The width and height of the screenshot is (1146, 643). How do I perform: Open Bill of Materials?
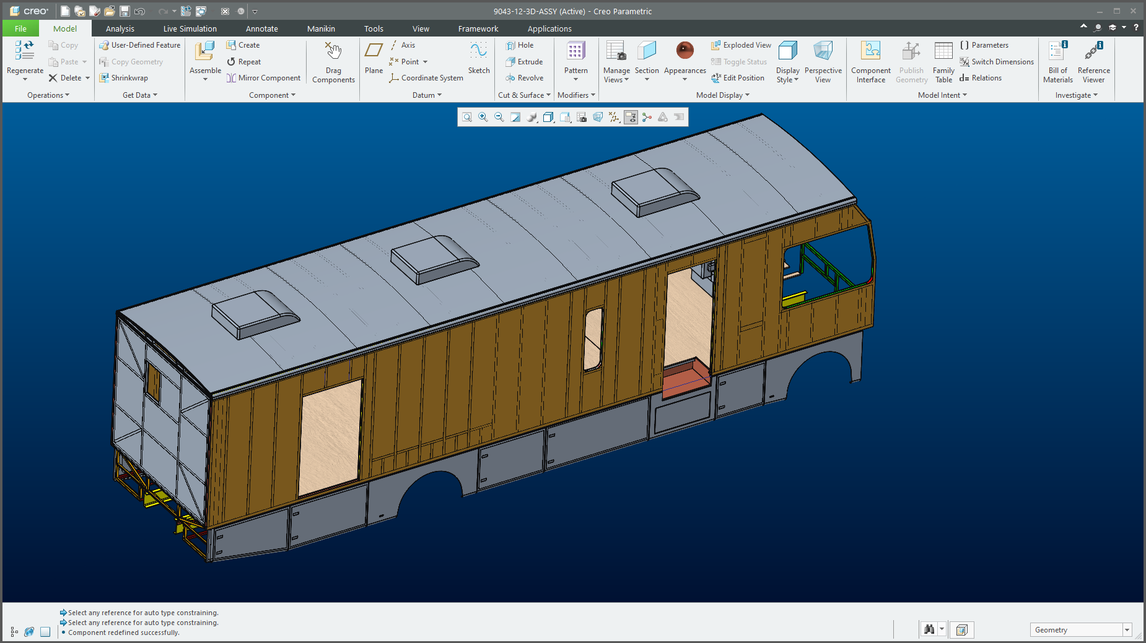(1058, 63)
